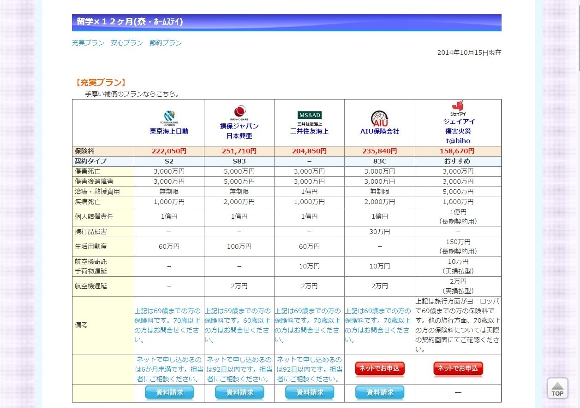
Task: Open 三井住友海上 company link
Action: pos(309,131)
